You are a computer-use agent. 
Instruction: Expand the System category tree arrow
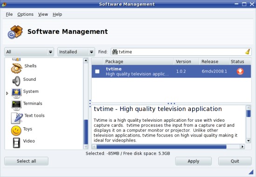click(x=7, y=93)
